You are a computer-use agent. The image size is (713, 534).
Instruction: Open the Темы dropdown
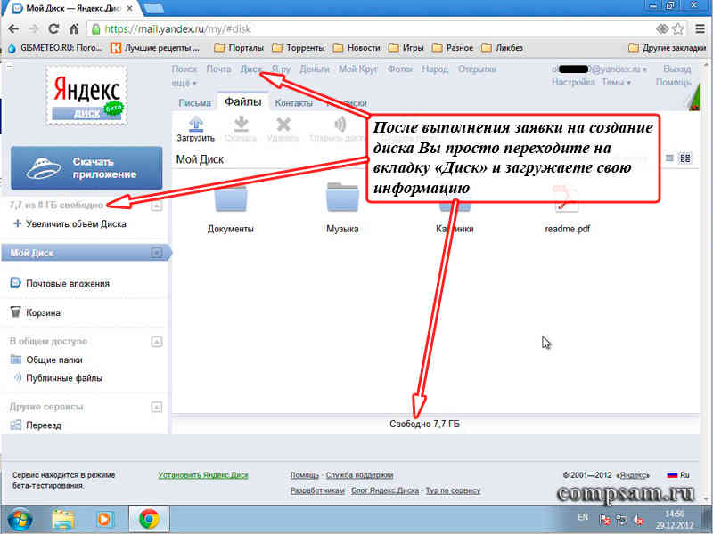(616, 82)
